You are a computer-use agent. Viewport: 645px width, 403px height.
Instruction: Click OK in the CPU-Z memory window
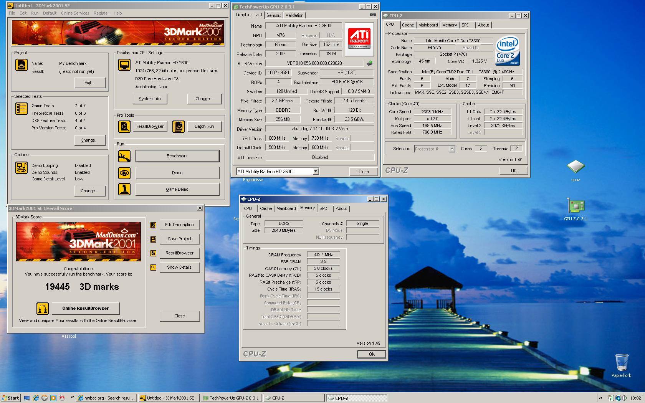click(x=372, y=354)
